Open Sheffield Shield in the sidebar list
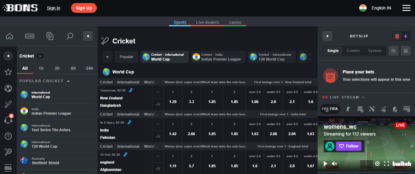 click(57, 161)
